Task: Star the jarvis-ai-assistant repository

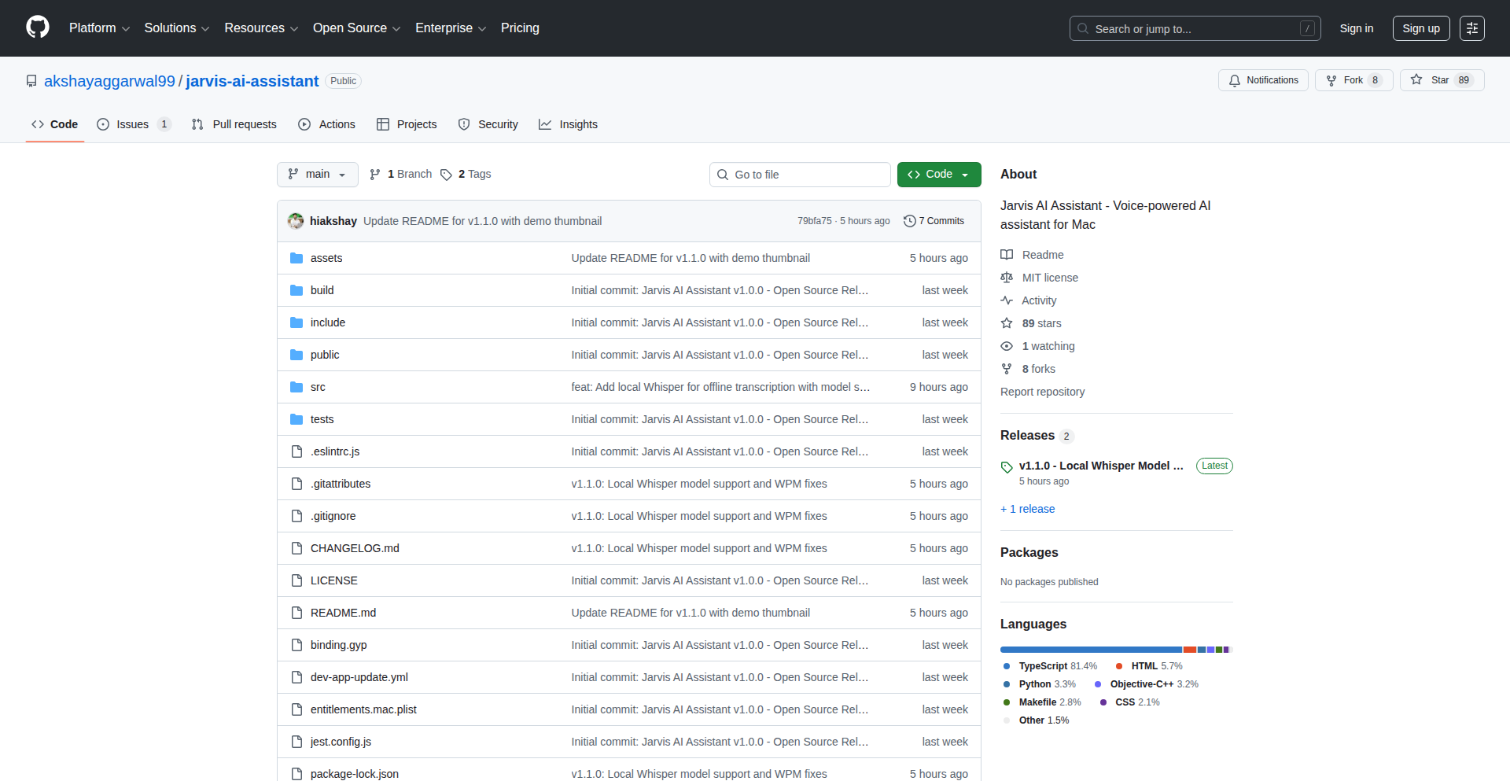Action: [1441, 79]
